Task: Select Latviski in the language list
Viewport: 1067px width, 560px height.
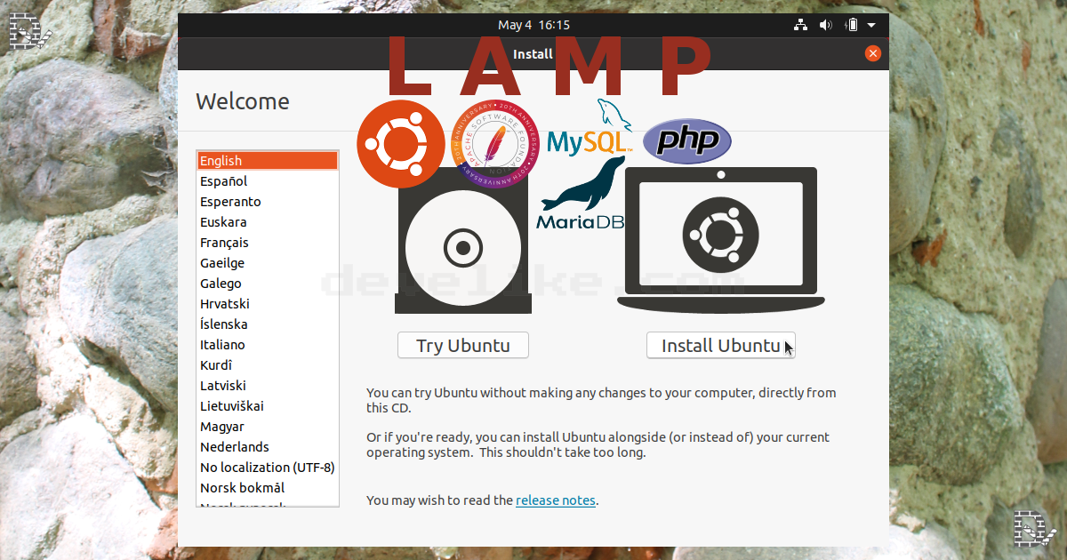Action: tap(268, 386)
